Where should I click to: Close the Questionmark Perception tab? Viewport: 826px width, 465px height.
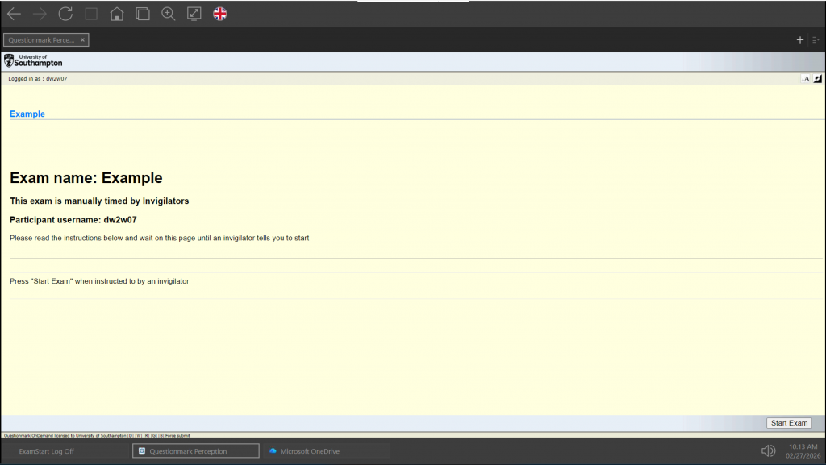(82, 39)
